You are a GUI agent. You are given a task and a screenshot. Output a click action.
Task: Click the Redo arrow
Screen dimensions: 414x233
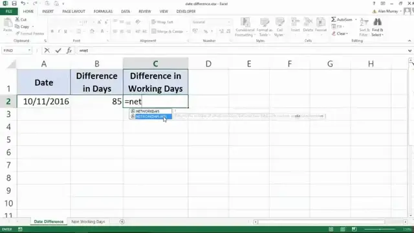coord(35,3)
